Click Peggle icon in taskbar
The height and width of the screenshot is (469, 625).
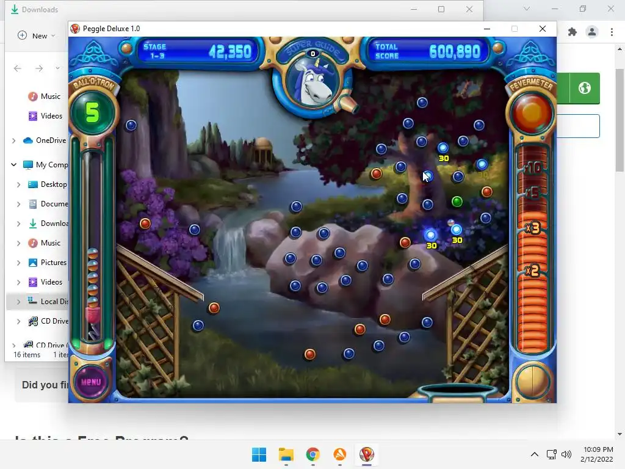[x=366, y=454]
